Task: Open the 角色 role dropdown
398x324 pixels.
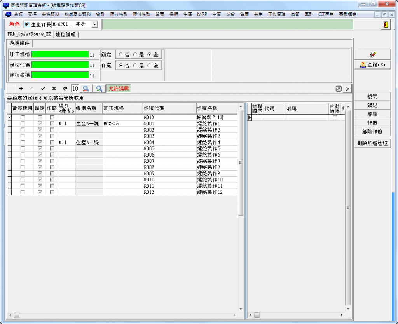Action: (x=94, y=24)
